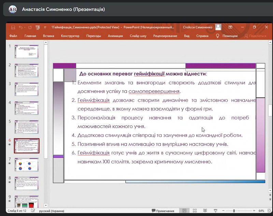Open the Вставка ribbon tab

tap(48, 36)
